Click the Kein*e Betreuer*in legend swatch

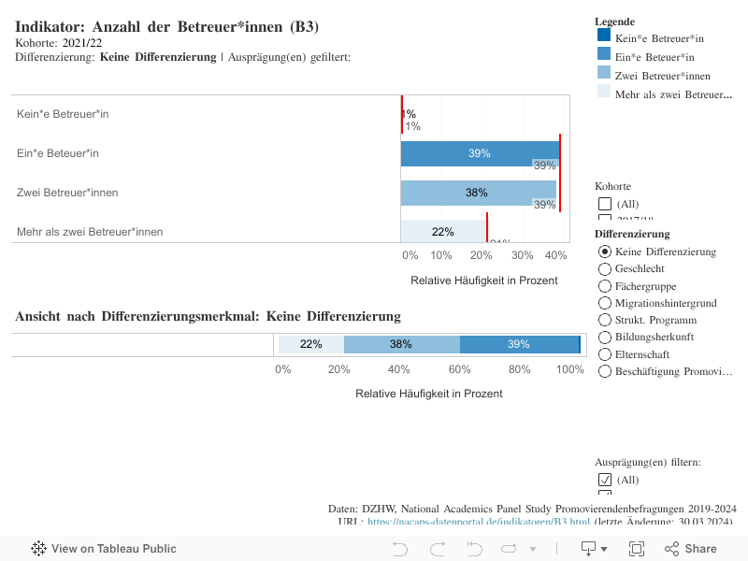tap(604, 38)
